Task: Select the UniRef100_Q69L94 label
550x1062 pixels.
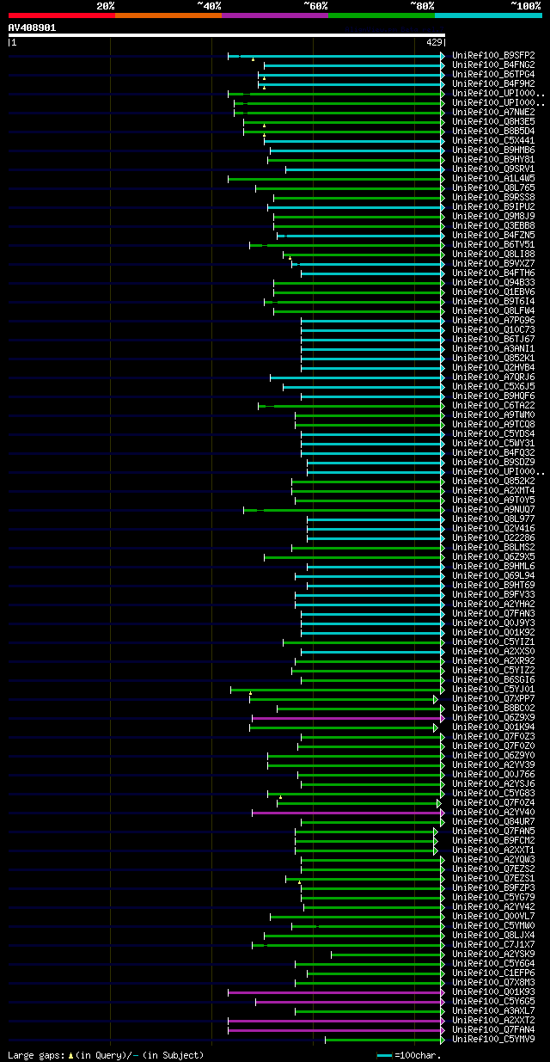Action: pyautogui.click(x=493, y=575)
